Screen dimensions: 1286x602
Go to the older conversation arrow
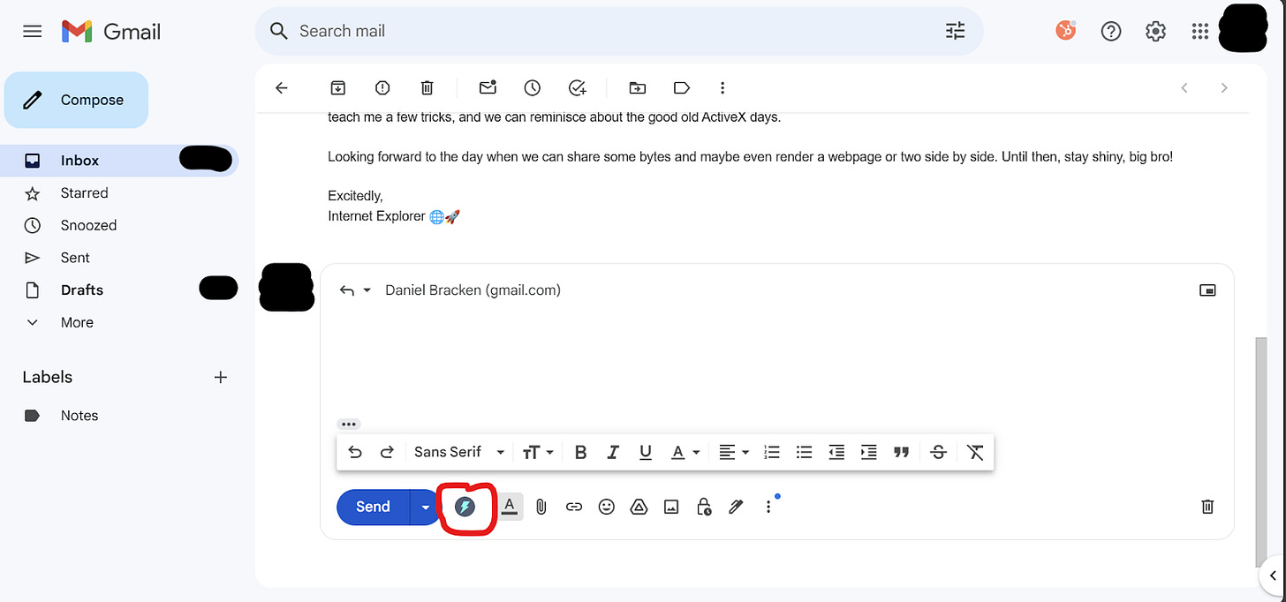[x=1224, y=87]
